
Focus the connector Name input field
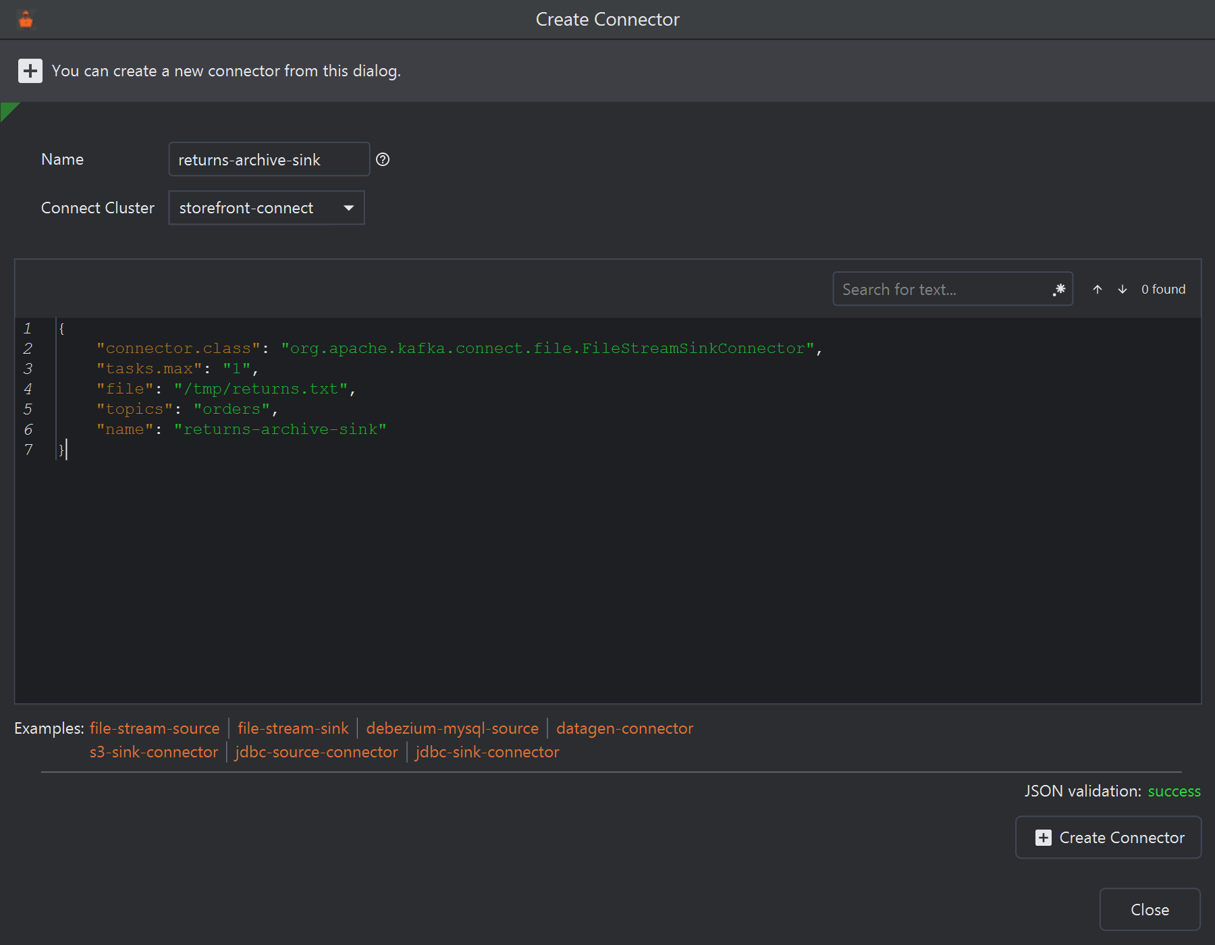269,159
